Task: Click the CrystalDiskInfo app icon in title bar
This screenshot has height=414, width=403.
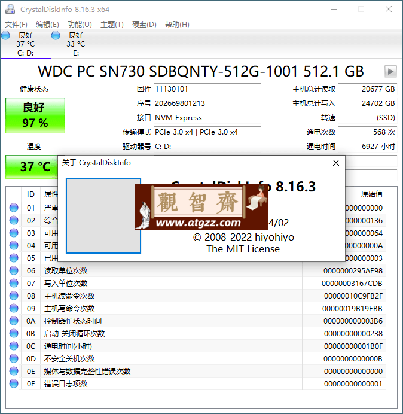Action: tap(10, 9)
